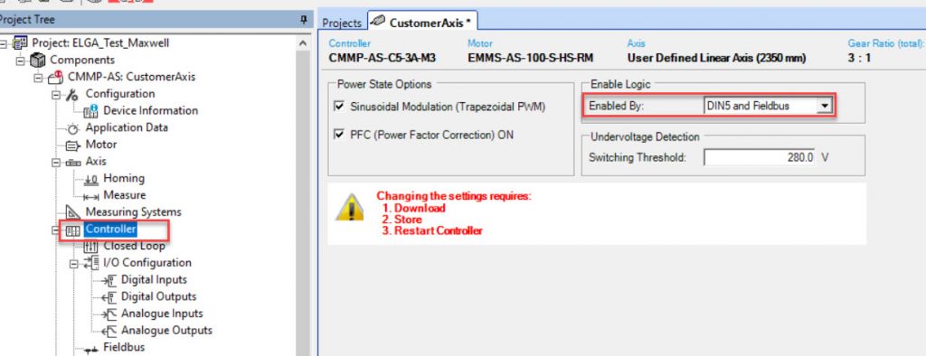Screen dimensions: 926x356
Task: Click the Switching Threshold voltage field
Action: [x=760, y=158]
